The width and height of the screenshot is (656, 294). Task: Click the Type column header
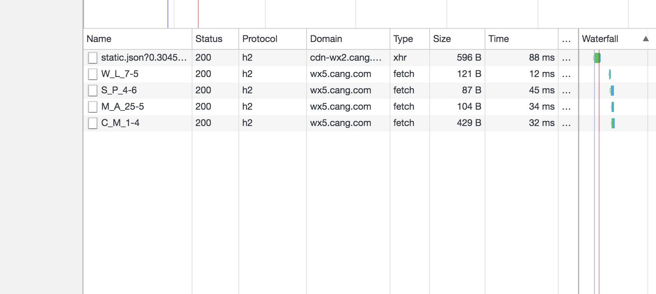point(403,39)
